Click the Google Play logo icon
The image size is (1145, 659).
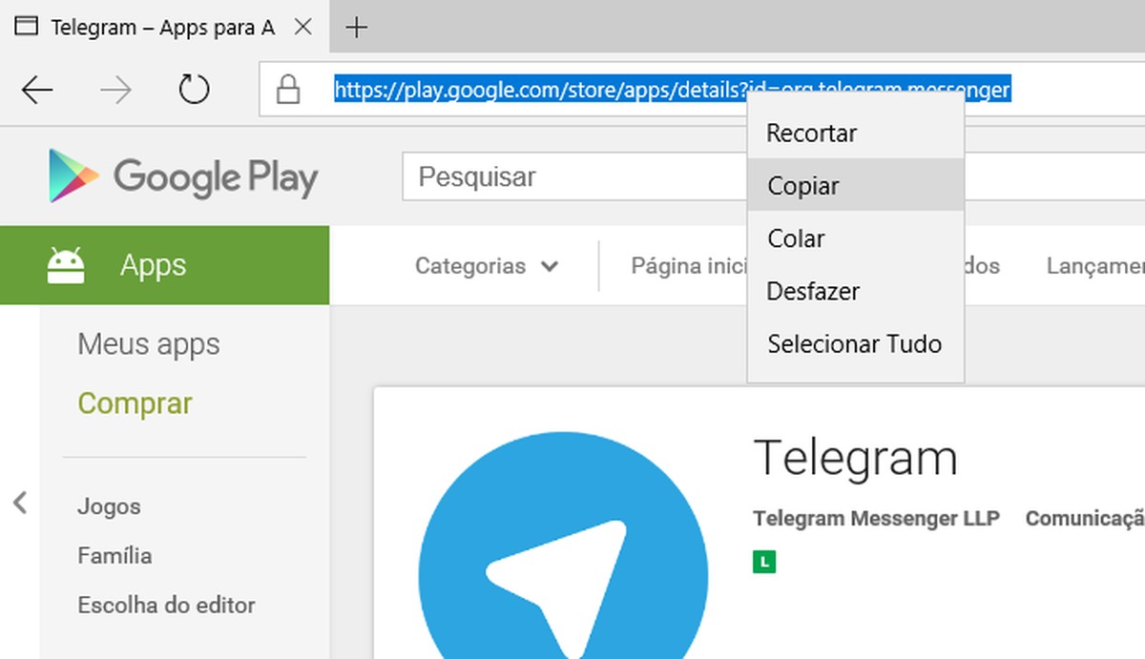point(74,175)
